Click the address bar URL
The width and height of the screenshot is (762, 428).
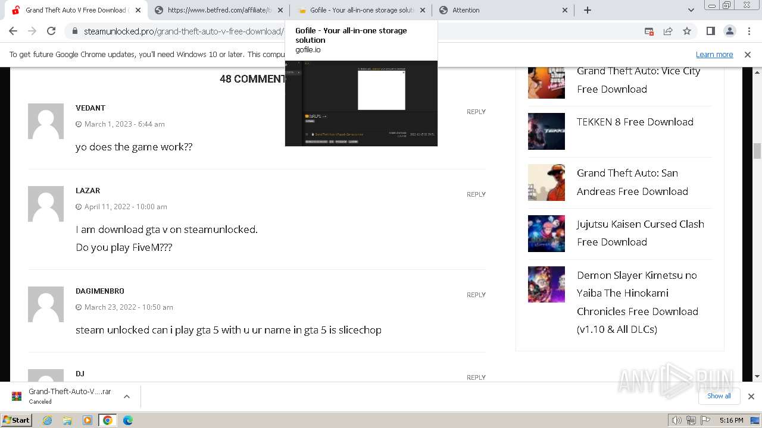(x=183, y=31)
